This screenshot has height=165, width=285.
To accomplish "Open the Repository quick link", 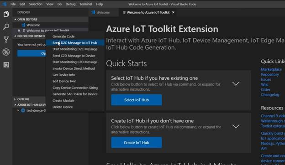I will point(270,74).
